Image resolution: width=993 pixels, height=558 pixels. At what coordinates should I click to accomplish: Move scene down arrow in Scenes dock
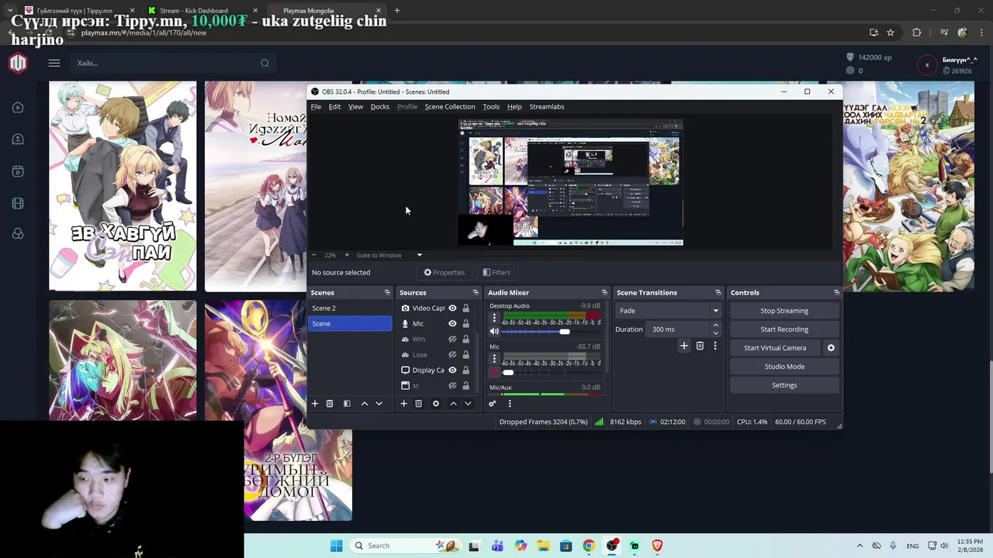click(379, 404)
